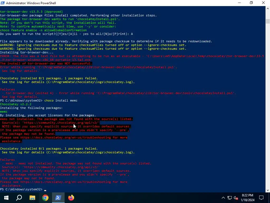Click the scrollbar down arrow
270x203 pixels.
(x=268, y=190)
